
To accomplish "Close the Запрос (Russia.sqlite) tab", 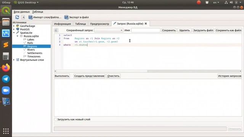I will [146, 24].
